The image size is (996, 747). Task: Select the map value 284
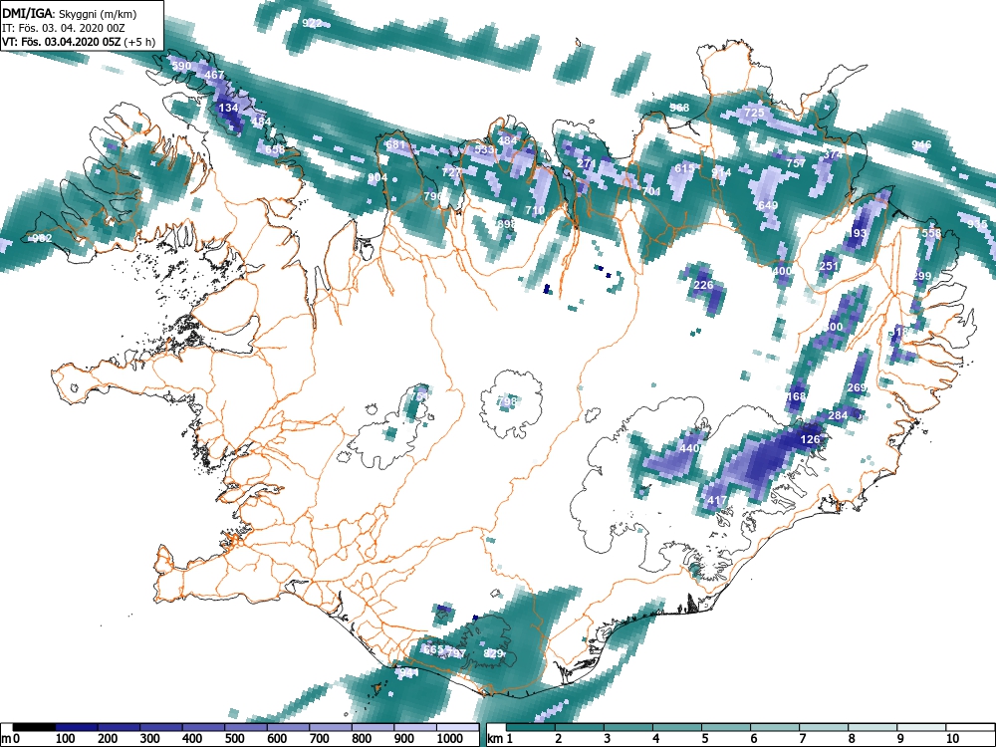[838, 416]
